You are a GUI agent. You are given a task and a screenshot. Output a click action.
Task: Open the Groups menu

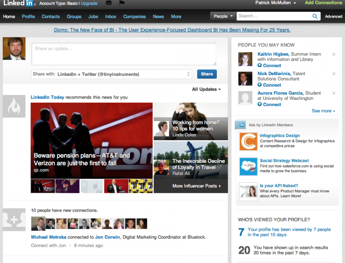click(x=74, y=16)
